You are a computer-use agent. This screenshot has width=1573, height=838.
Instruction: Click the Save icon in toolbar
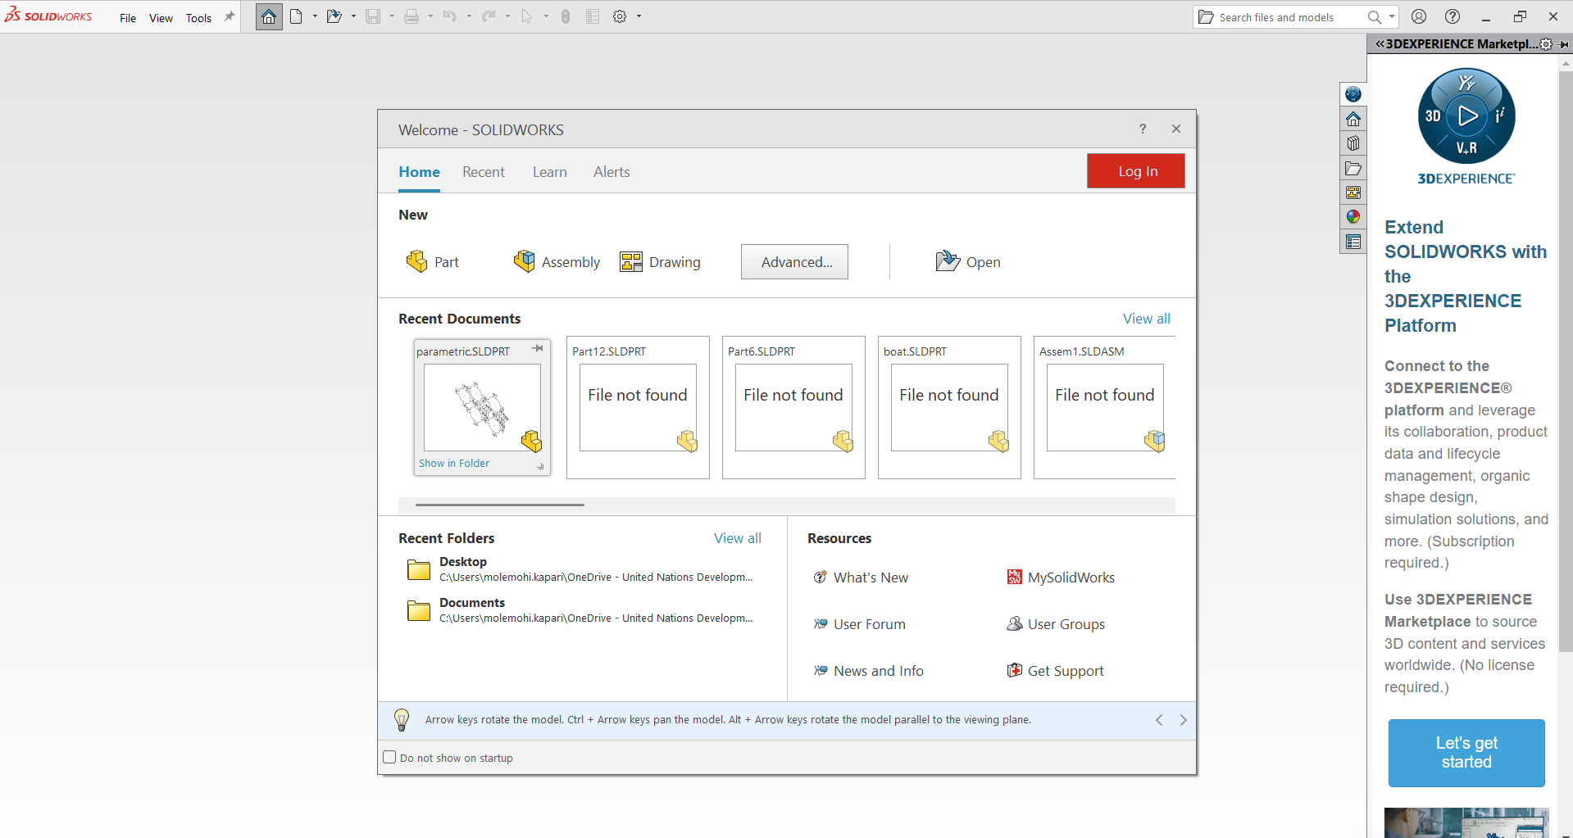pos(373,16)
